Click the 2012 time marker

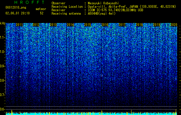(x=36, y=25)
